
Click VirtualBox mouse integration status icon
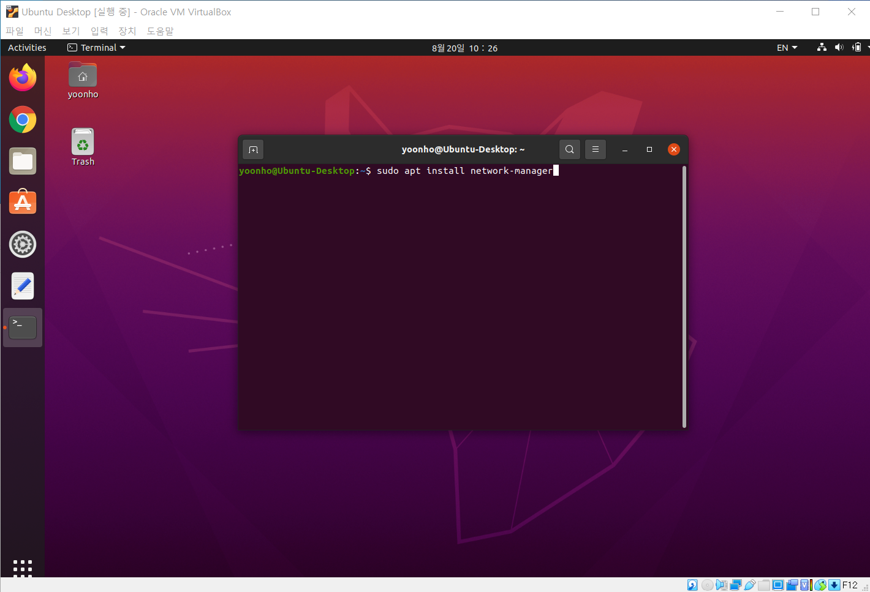(x=820, y=585)
